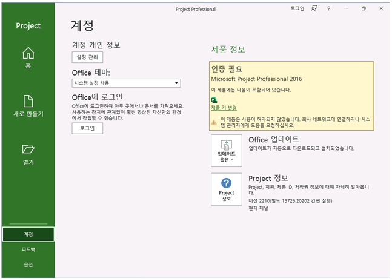Select the 계정 sidebar tab
The image size is (392, 279).
tap(28, 234)
